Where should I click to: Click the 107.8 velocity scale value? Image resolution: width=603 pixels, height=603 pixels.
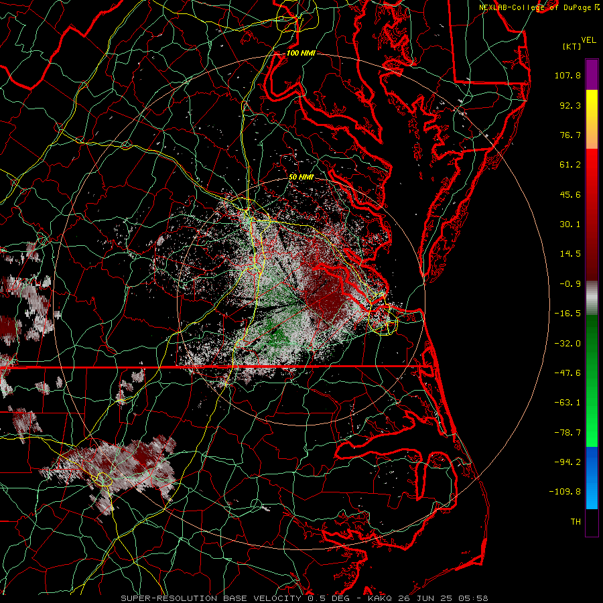(x=567, y=75)
